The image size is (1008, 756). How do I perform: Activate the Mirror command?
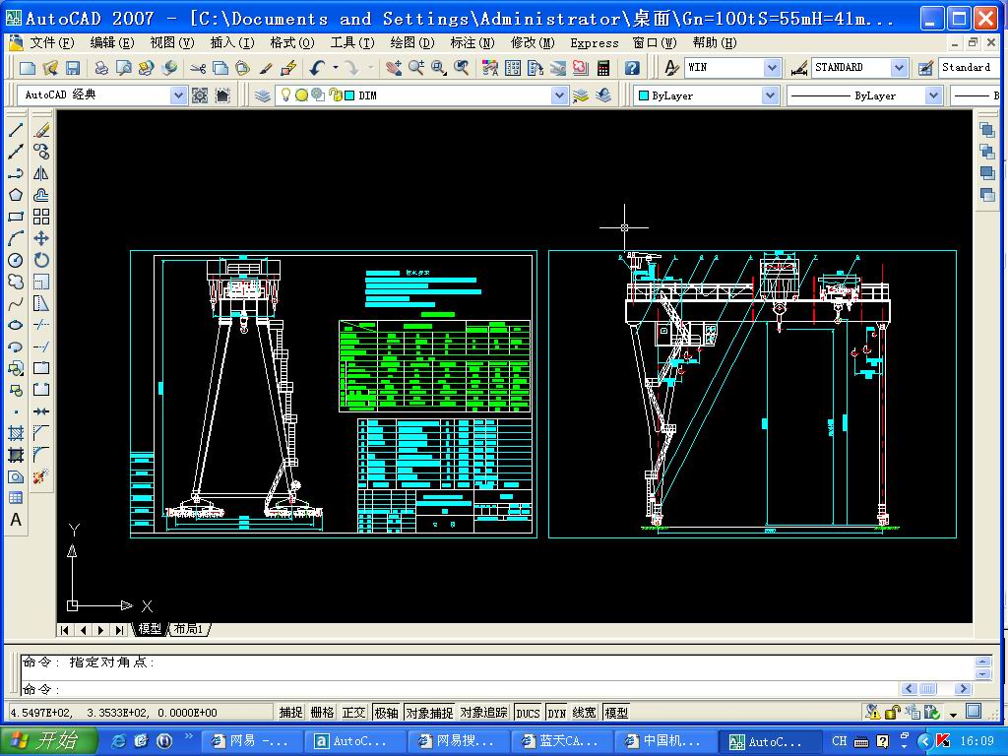coord(39,171)
